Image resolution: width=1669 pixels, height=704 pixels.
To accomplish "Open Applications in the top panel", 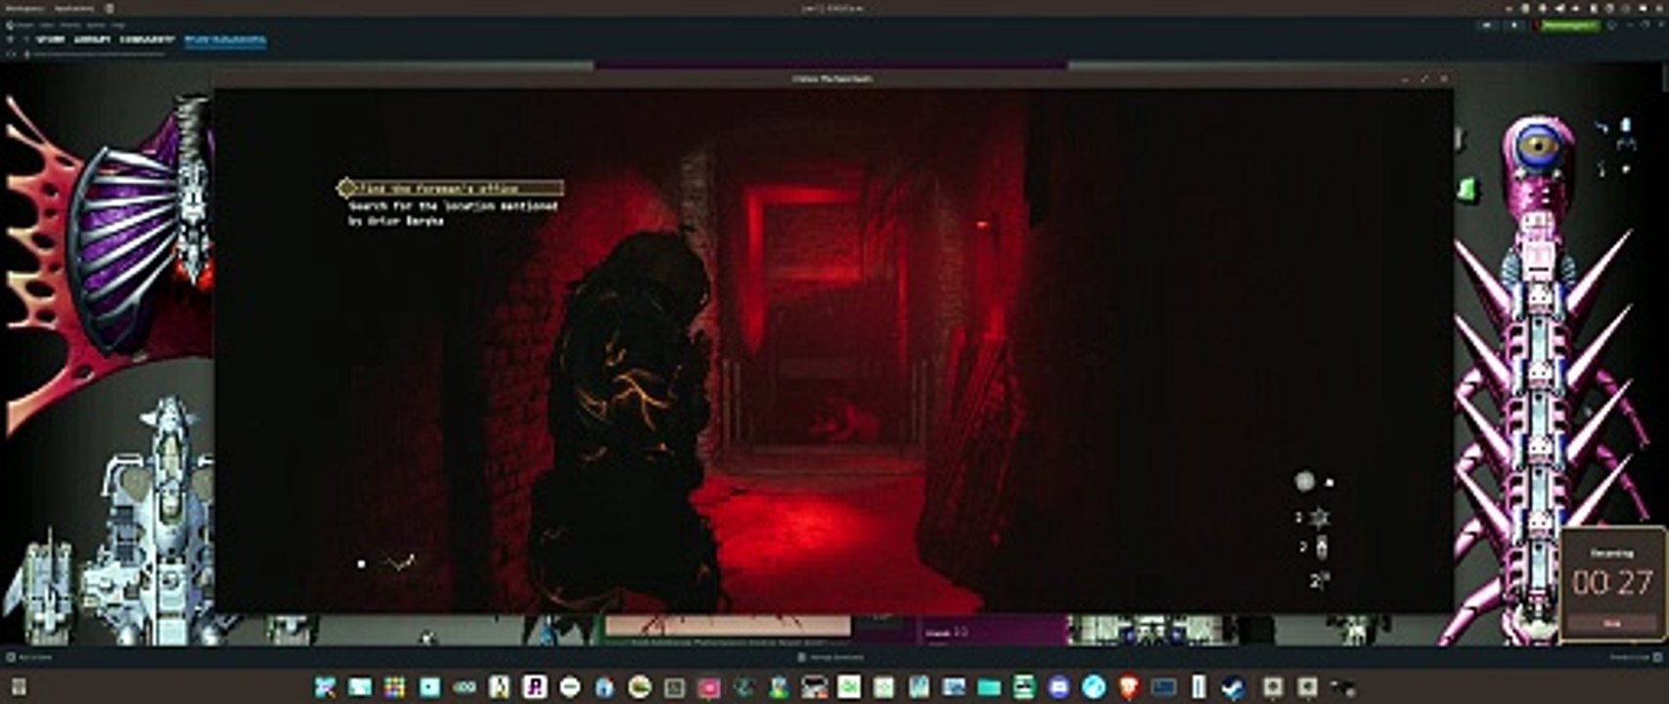I will click(x=74, y=8).
